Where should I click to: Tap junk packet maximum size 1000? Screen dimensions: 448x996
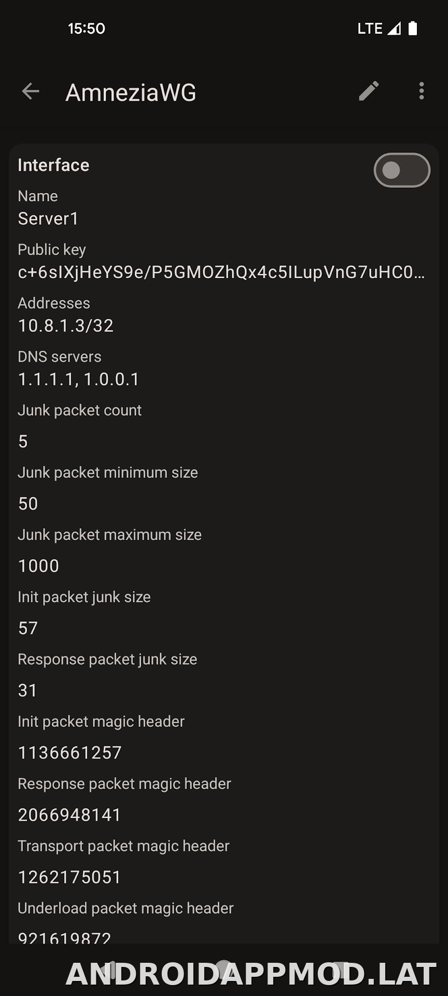(x=38, y=566)
